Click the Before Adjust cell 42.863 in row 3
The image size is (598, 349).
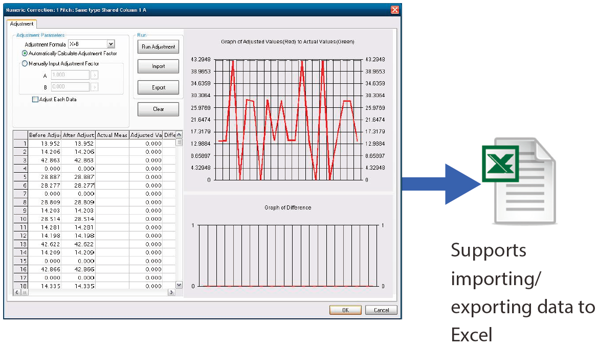pyautogui.click(x=45, y=160)
